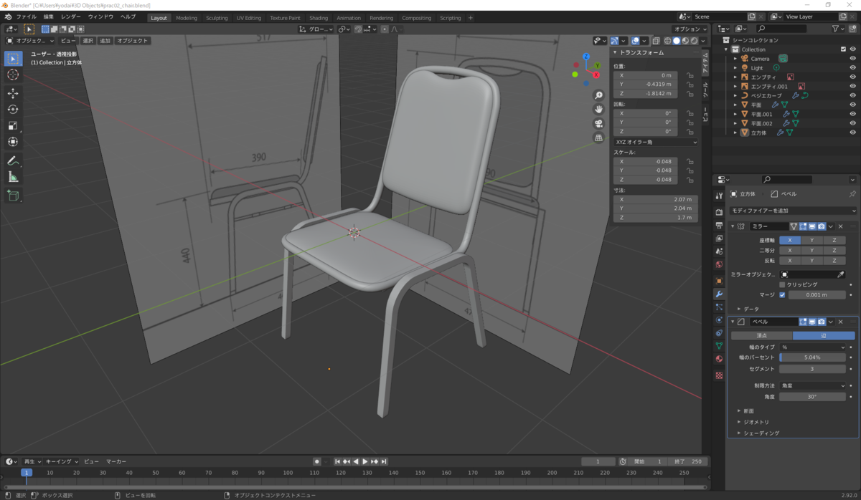Open viewport 追加 menu
The image size is (861, 500).
(105, 41)
